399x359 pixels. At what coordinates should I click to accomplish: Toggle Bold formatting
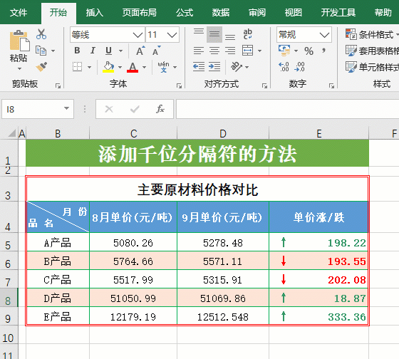click(77, 51)
